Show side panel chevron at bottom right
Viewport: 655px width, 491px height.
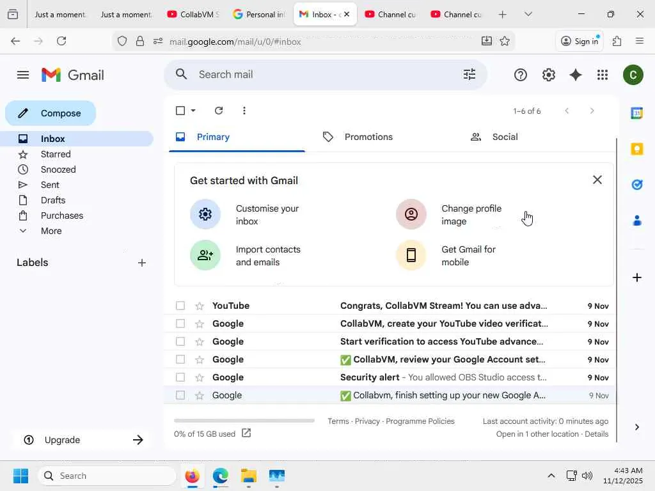[x=636, y=427]
